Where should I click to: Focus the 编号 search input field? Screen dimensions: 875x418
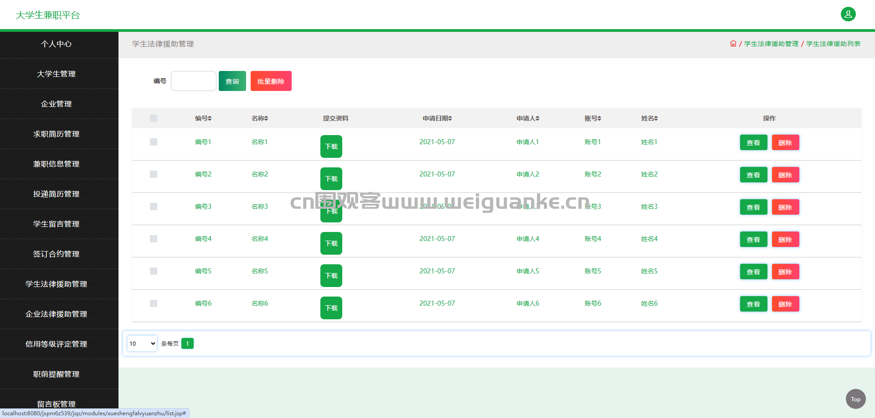[194, 81]
